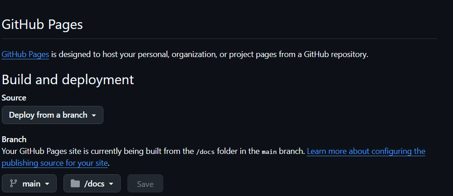Click the text about hosting personal pages

tap(209, 54)
